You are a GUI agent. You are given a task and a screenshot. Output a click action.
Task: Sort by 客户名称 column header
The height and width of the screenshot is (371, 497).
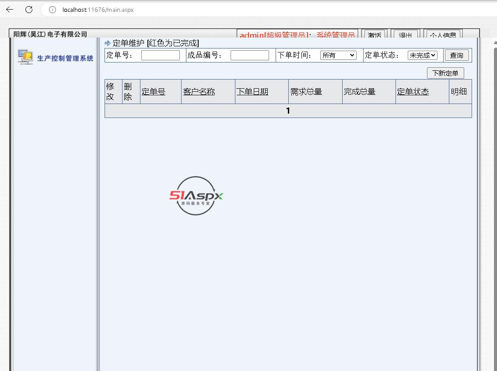tap(199, 92)
